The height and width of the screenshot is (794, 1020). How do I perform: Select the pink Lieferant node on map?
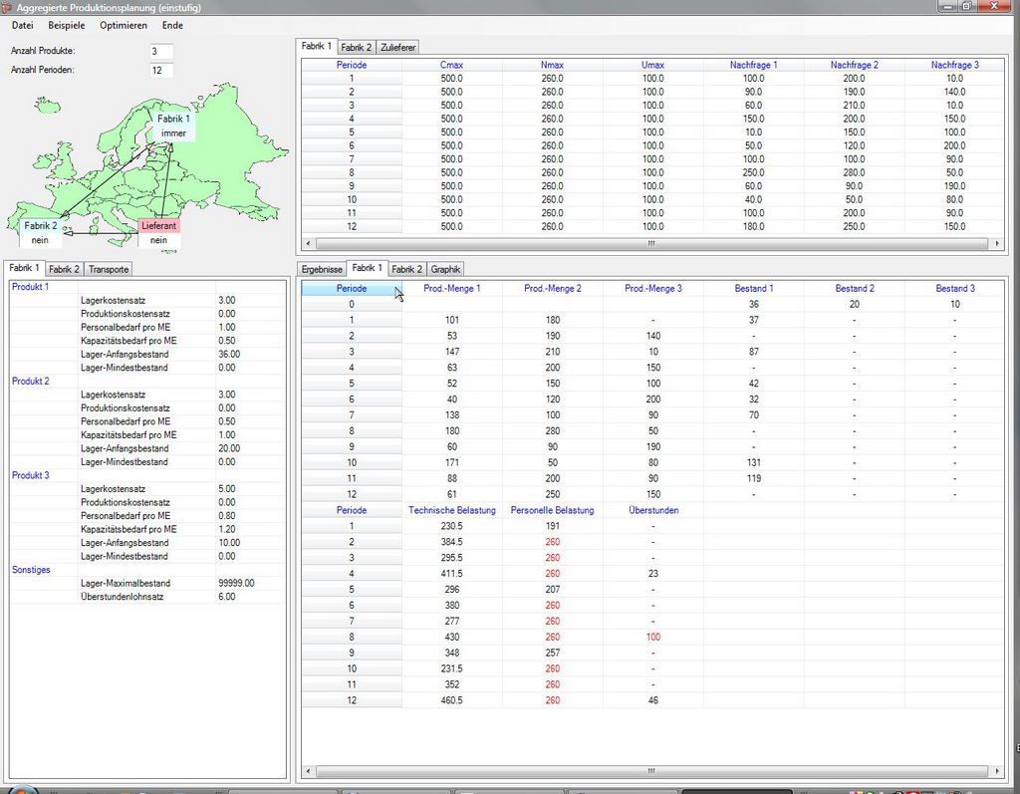point(159,226)
